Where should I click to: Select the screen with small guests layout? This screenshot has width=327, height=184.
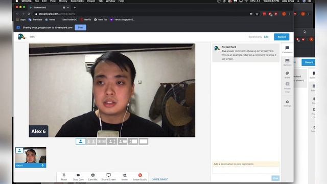click(133, 142)
